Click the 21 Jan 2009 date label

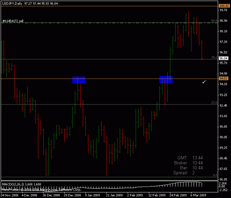point(114,195)
